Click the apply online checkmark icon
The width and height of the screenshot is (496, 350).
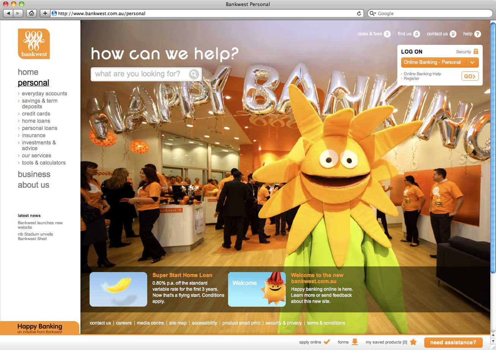point(326,342)
